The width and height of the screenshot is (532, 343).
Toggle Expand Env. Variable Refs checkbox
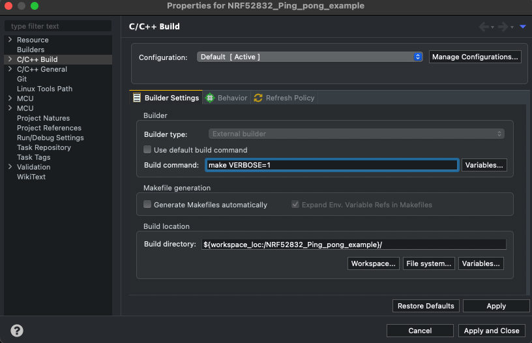point(295,204)
